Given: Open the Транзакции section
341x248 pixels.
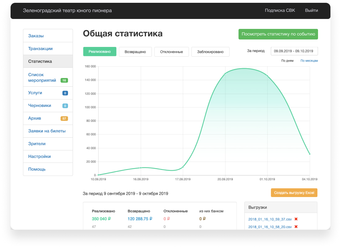Looking at the screenshot, I should (x=48, y=48).
